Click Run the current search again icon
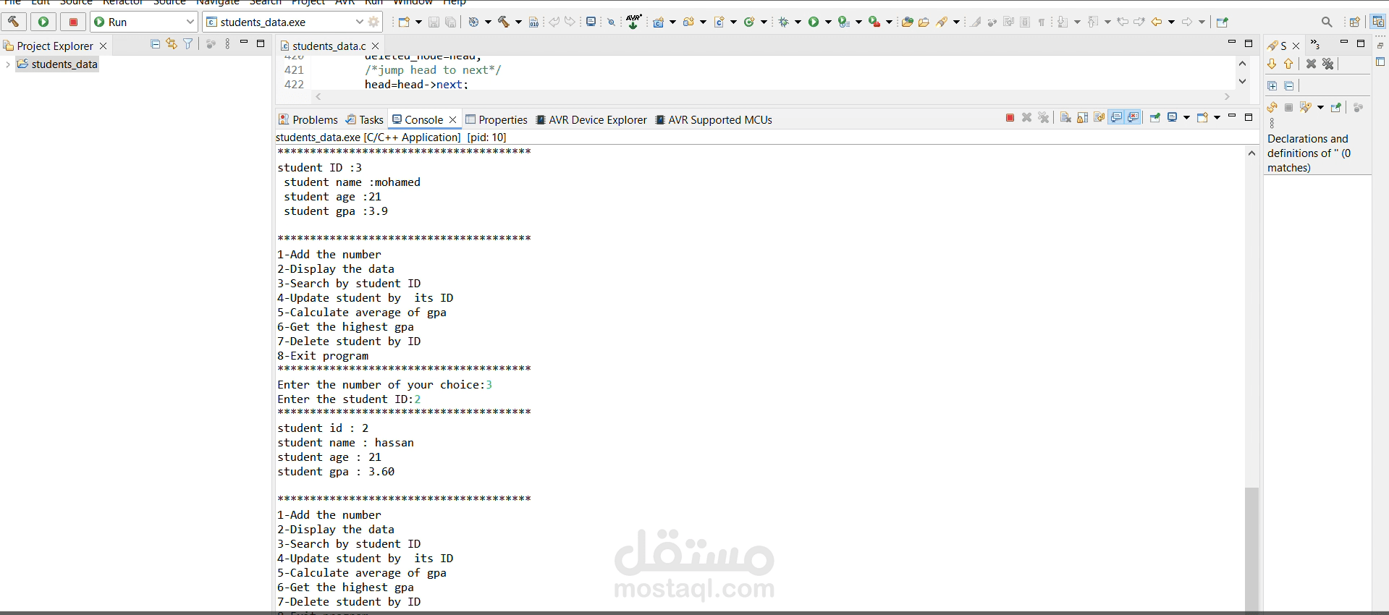 click(1272, 107)
